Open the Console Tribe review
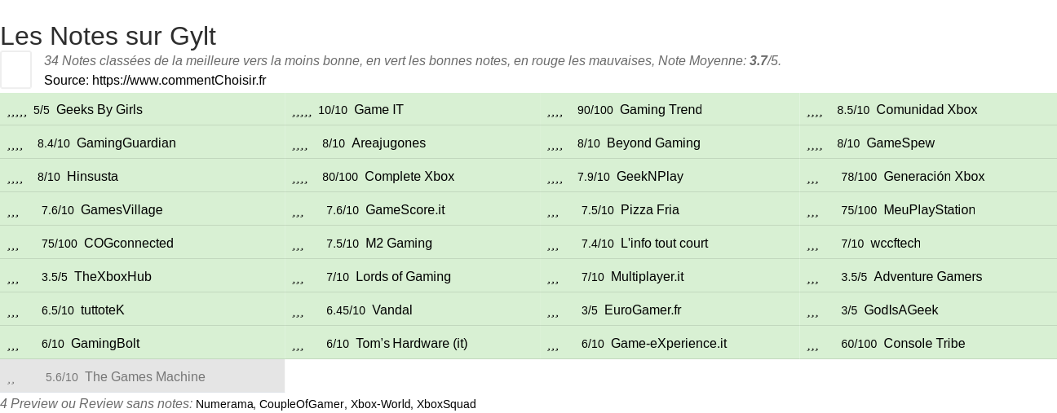1057x413 pixels. tap(924, 343)
